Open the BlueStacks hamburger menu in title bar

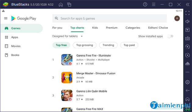tap(154, 5)
